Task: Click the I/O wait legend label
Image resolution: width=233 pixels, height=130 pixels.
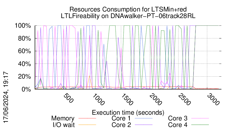Action: tap(64, 125)
